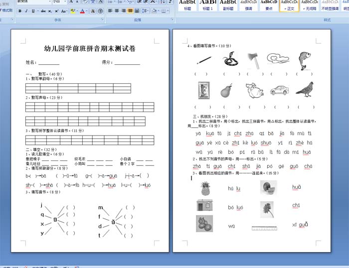
Task: Apply paragraph shading fill
Action: [x=154, y=10]
